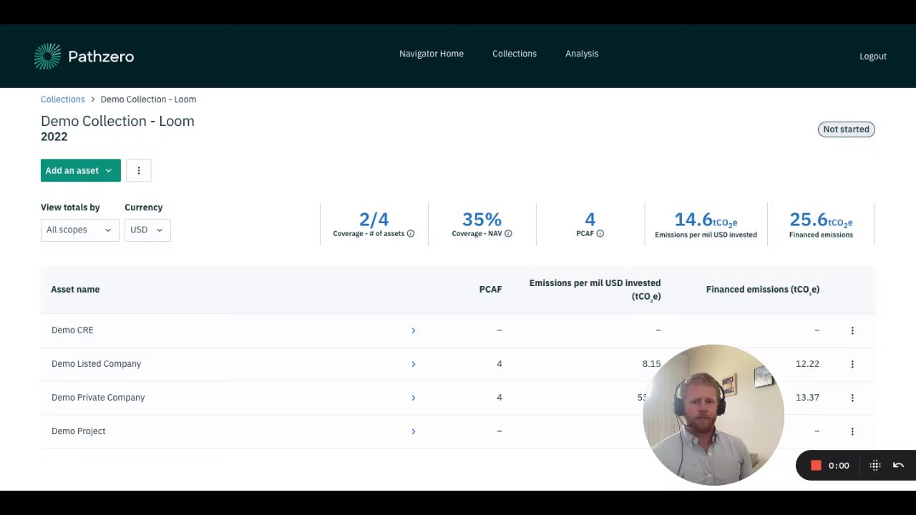Image resolution: width=916 pixels, height=515 pixels.
Task: Follow the Collections breadcrumb link
Action: (63, 99)
